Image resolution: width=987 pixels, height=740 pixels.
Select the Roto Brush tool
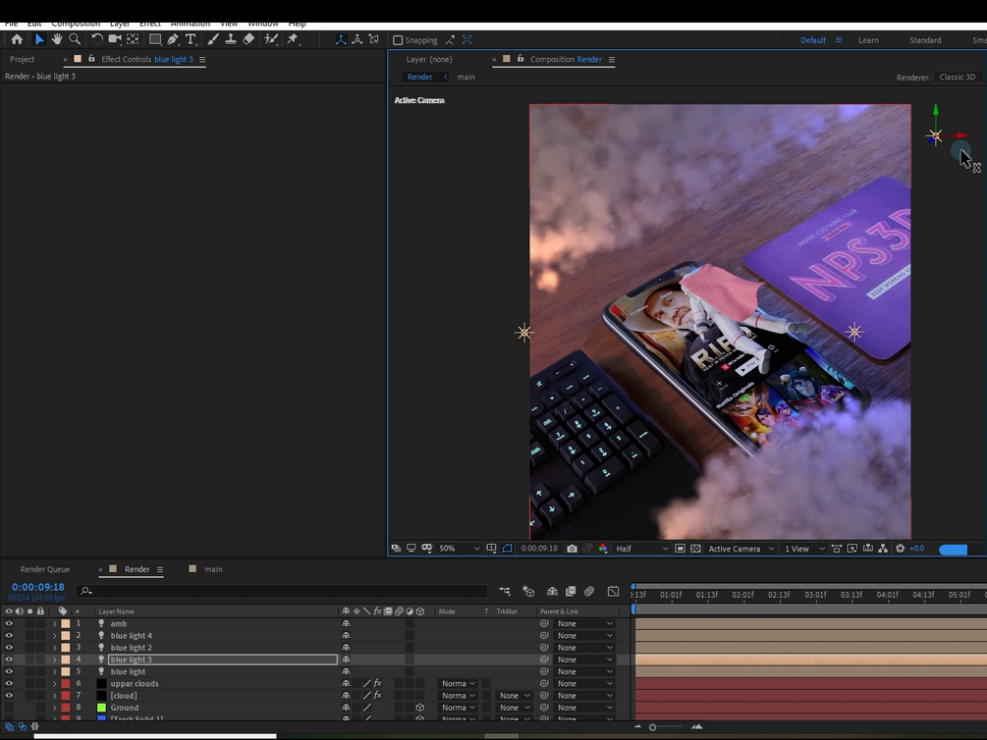point(271,39)
